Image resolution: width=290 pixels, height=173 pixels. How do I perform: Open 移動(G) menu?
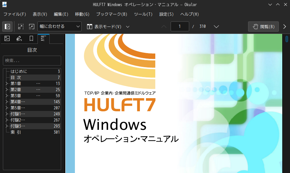pos(82,14)
